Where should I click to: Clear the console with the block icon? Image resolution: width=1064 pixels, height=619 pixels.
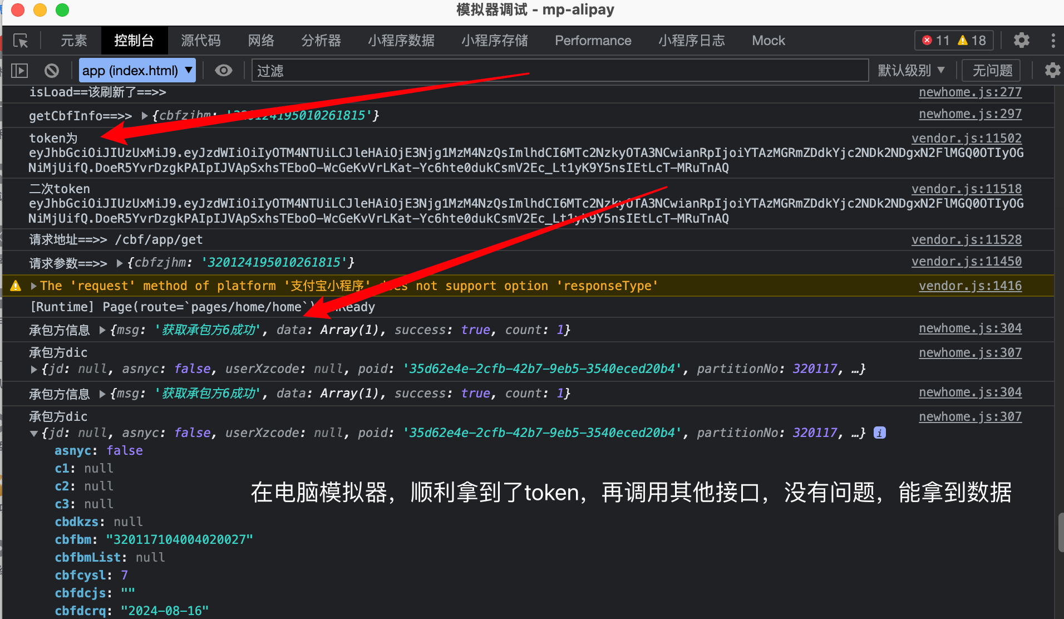pyautogui.click(x=52, y=71)
